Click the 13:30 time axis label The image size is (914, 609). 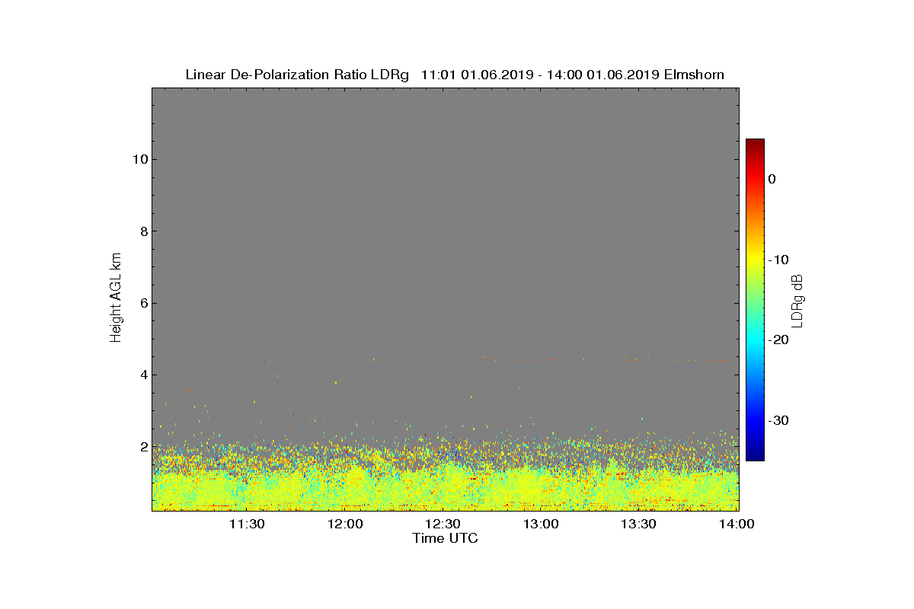point(638,524)
